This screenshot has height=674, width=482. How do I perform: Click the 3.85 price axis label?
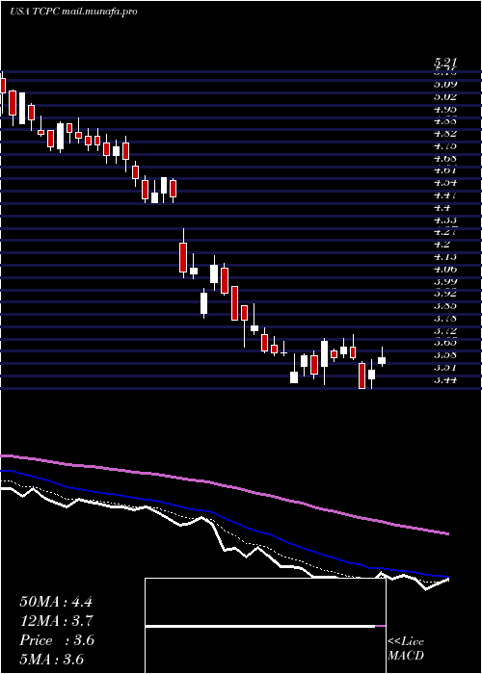click(x=445, y=306)
